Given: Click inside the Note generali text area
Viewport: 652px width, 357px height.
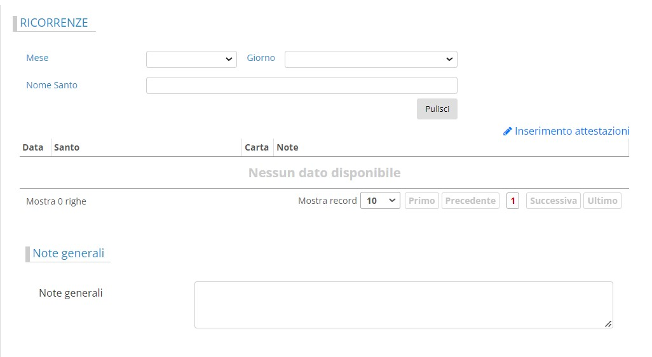Looking at the screenshot, I should click(x=403, y=305).
